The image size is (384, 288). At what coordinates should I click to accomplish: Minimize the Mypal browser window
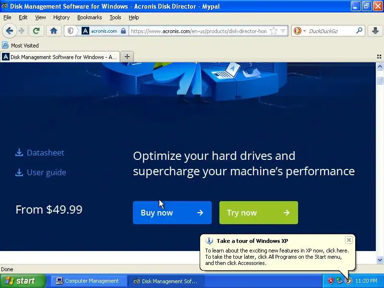(x=356, y=6)
